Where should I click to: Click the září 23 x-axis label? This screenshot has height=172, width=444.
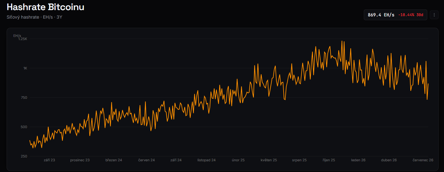click(x=49, y=160)
